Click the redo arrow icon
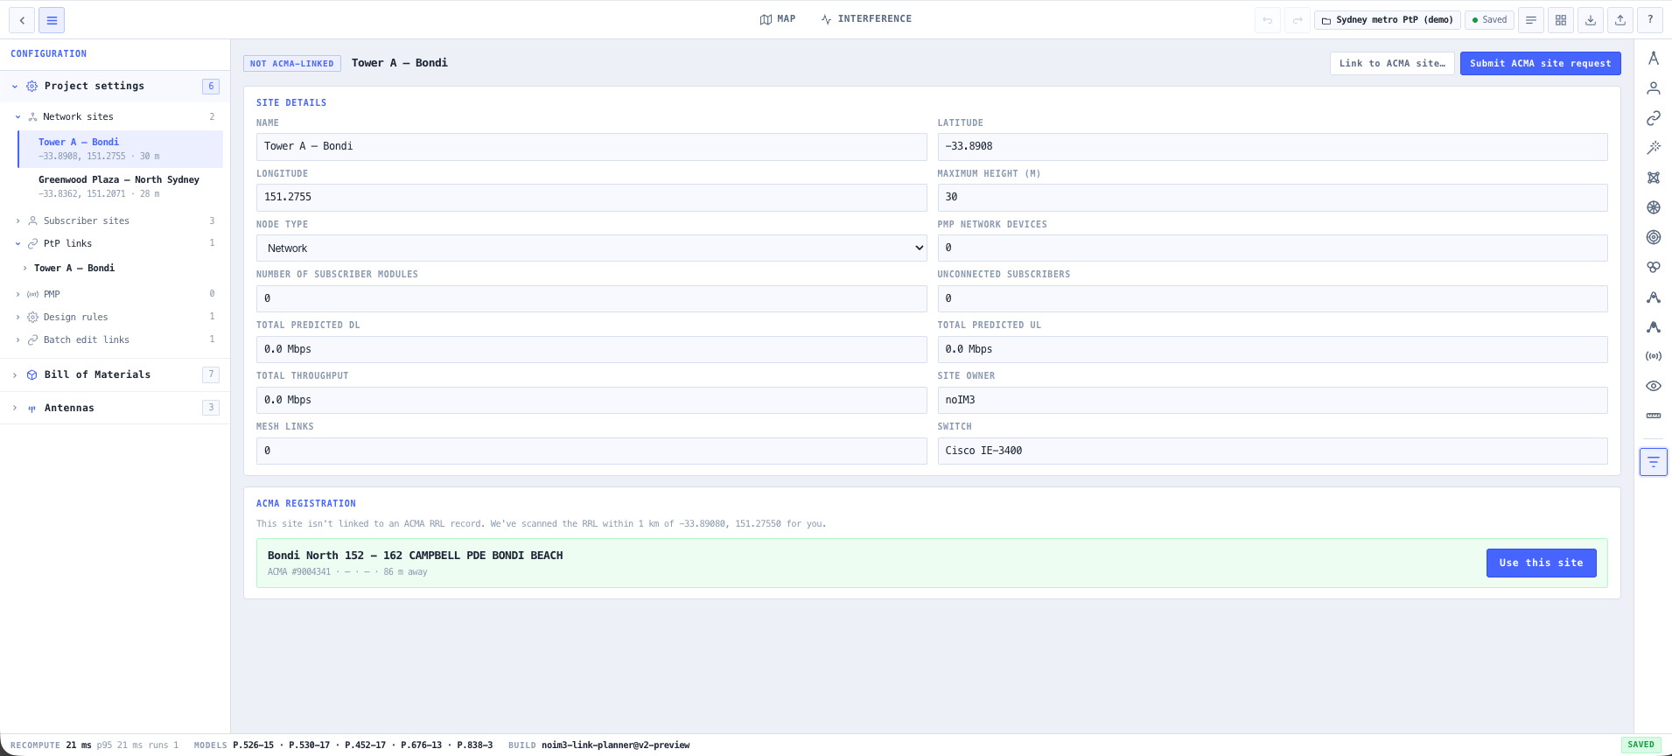The image size is (1672, 756). tap(1298, 20)
